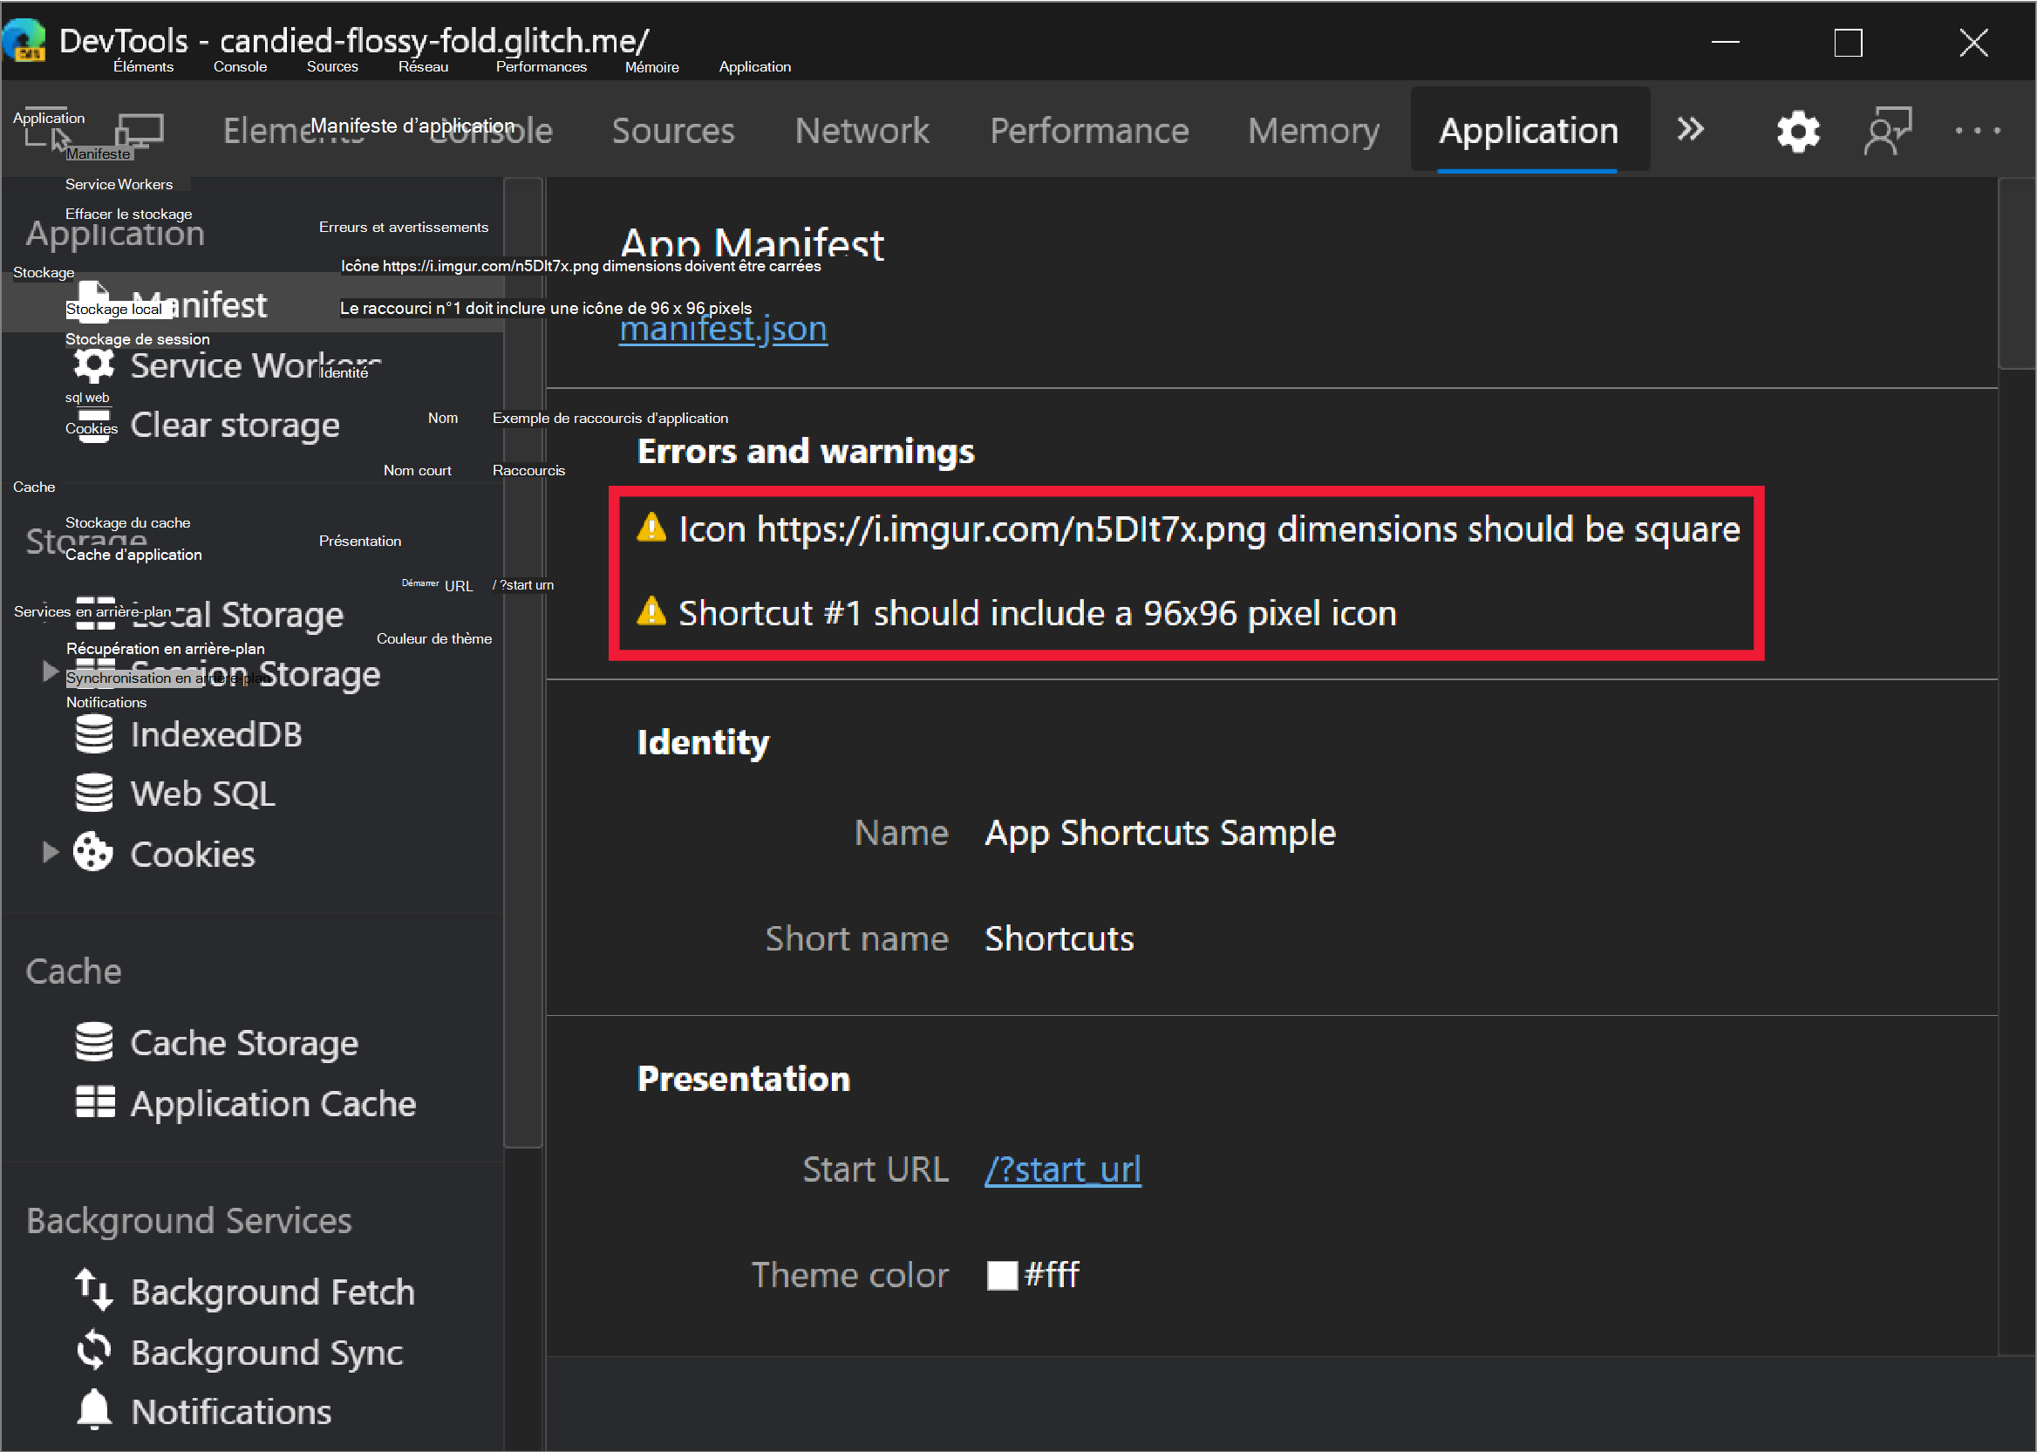The image size is (2037, 1452).
Task: Click the Clear storage icon
Action: [93, 426]
